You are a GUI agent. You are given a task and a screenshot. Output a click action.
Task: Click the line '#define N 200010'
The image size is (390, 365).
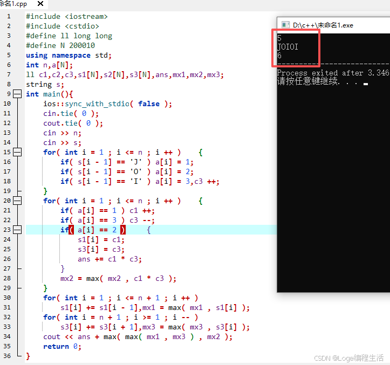pos(60,45)
